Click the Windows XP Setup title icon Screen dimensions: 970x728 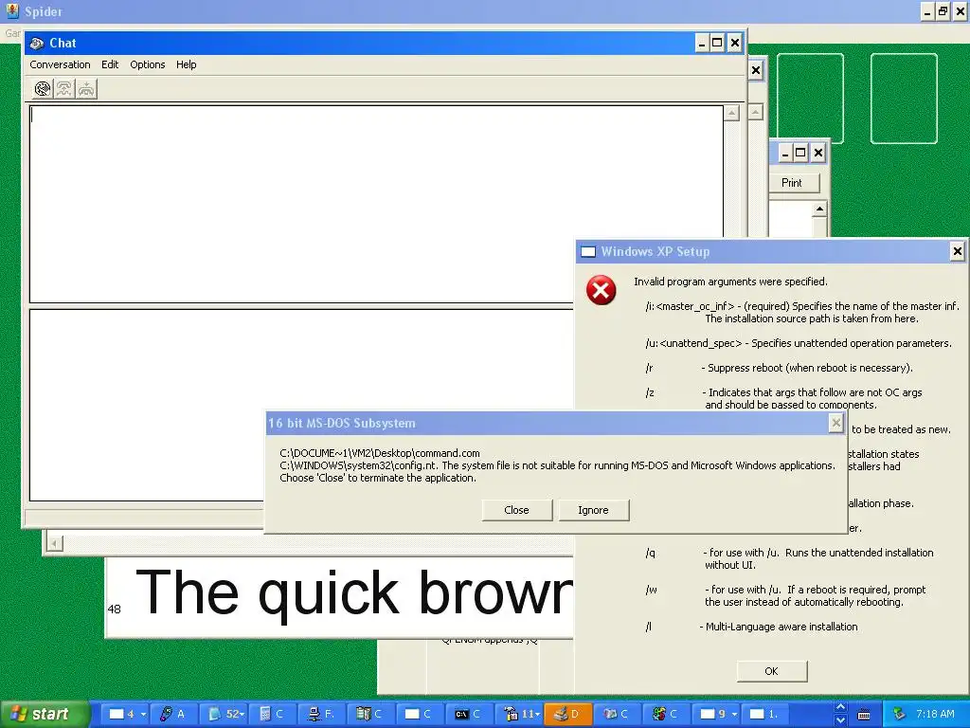click(588, 252)
